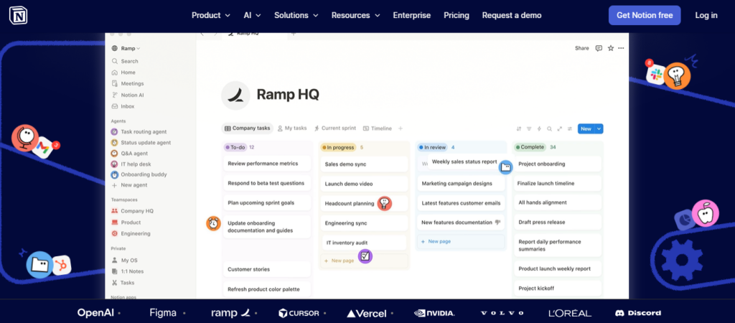This screenshot has width=735, height=323.
Task: Click the Ramp HQ page logo icon
Action: click(x=235, y=95)
